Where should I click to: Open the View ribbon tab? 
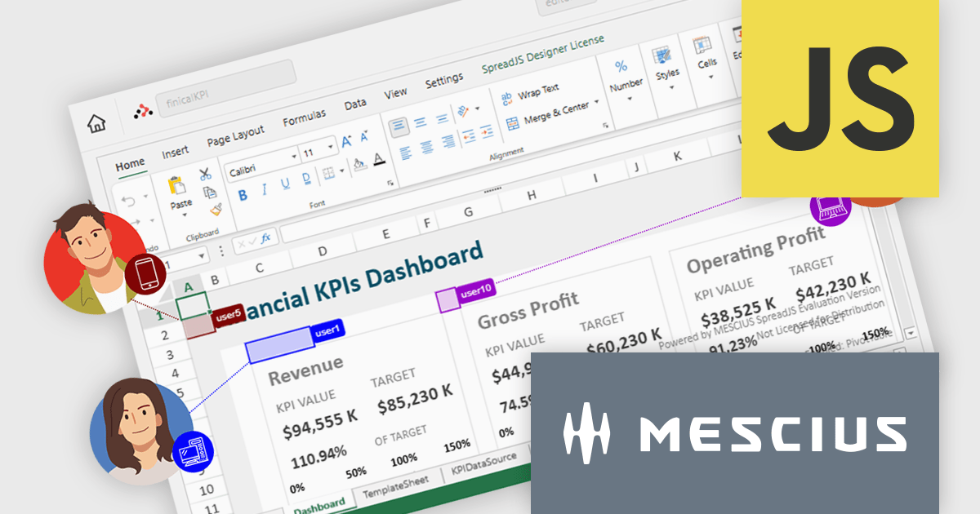click(x=395, y=93)
